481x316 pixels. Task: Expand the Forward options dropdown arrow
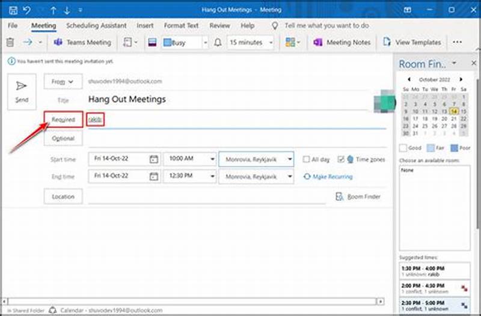pos(40,42)
